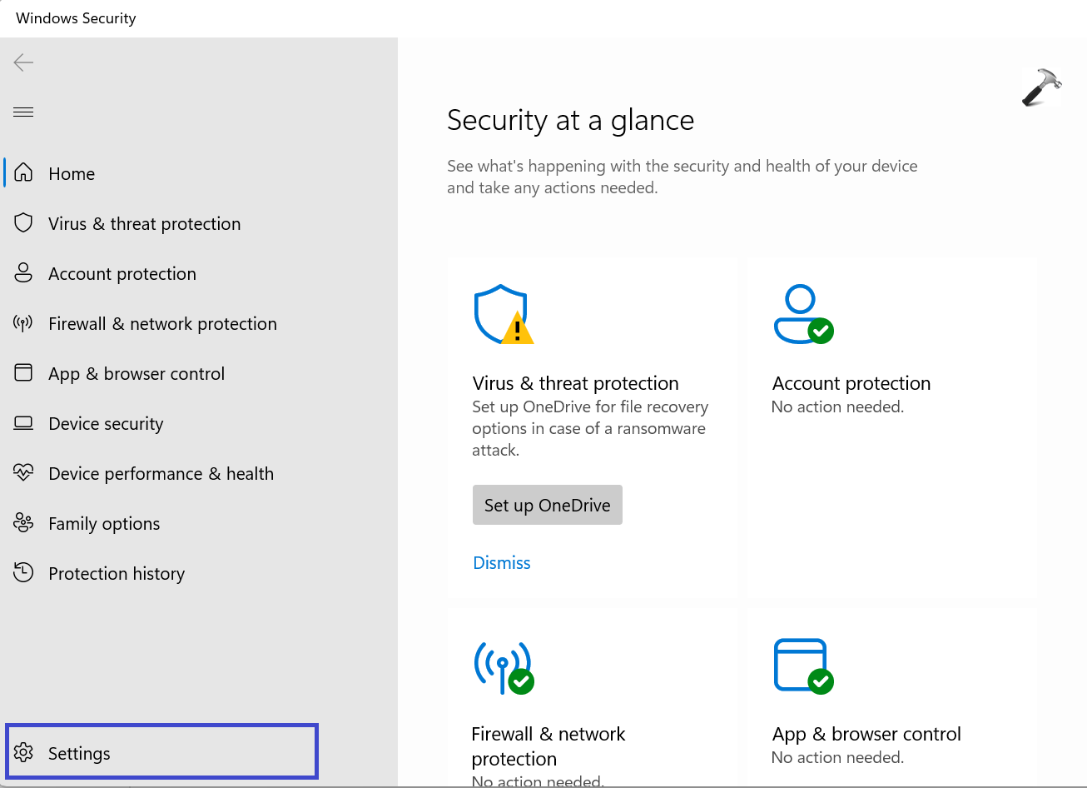Open Settings gear at bottom of sidebar
Viewport: 1087px width, 788px height.
[23, 753]
